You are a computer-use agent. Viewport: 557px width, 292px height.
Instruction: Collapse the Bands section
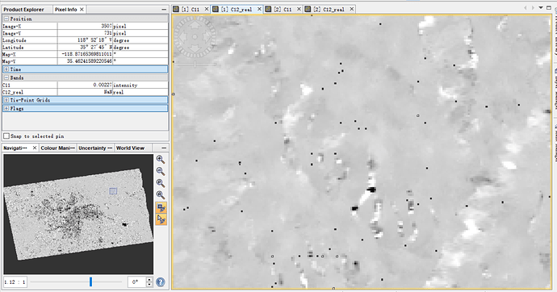tap(6, 77)
